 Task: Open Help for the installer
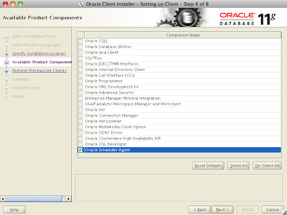click(15, 210)
